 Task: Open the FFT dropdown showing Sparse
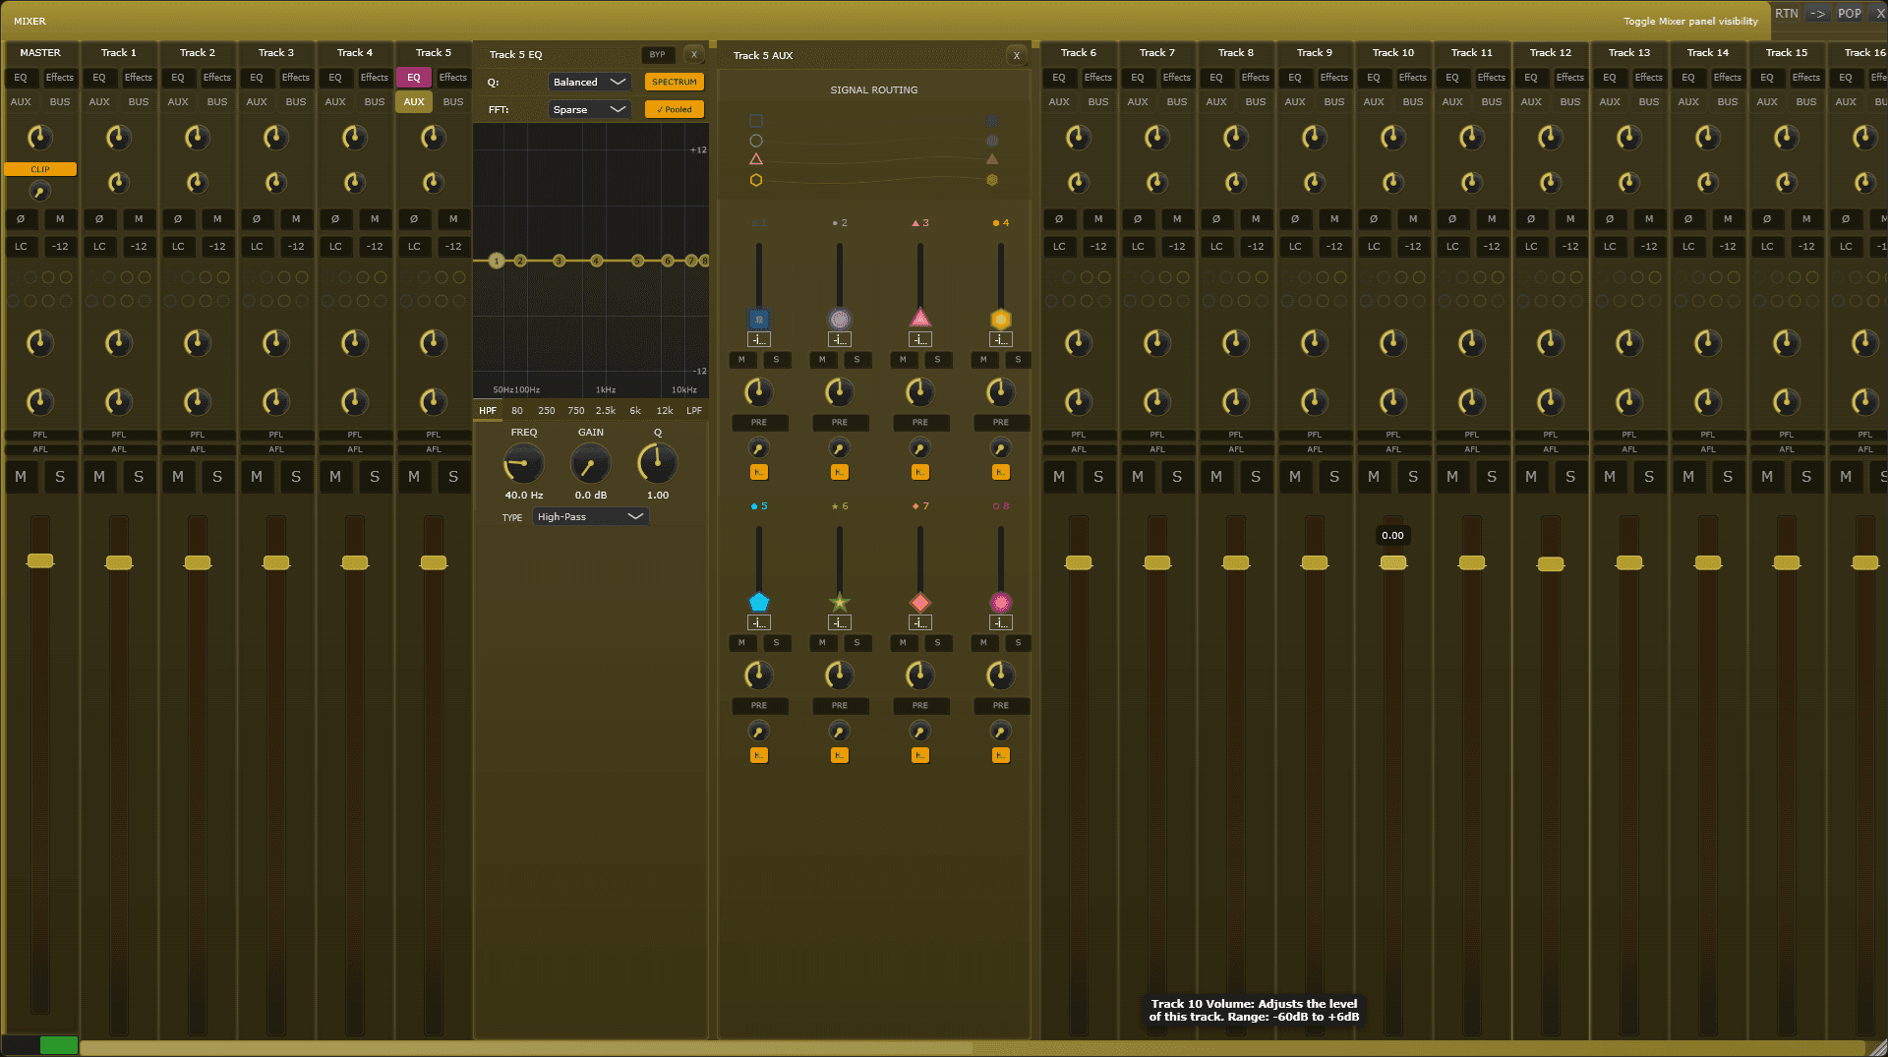pos(589,109)
